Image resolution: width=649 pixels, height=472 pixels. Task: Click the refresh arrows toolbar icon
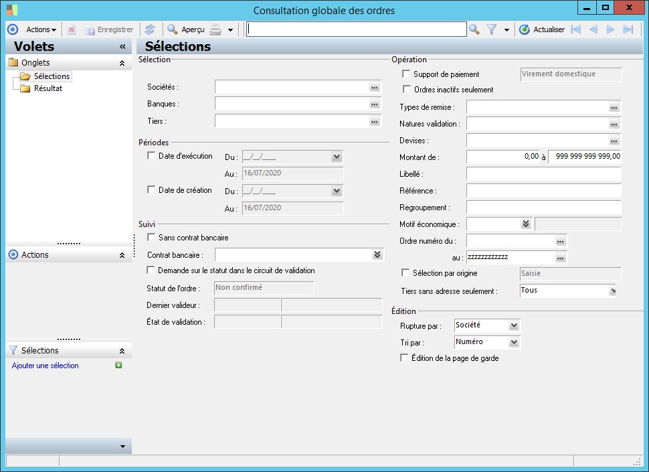pos(150,29)
